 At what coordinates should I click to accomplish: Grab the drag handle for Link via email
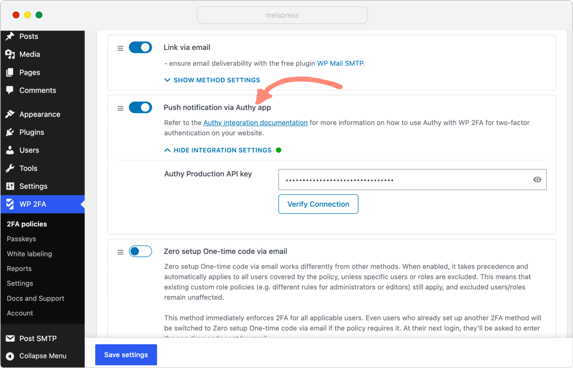121,48
